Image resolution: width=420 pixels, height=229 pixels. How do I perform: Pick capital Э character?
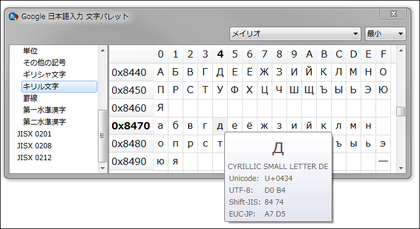368,90
